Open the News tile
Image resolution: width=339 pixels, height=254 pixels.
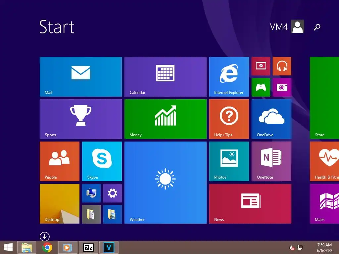pyautogui.click(x=250, y=204)
